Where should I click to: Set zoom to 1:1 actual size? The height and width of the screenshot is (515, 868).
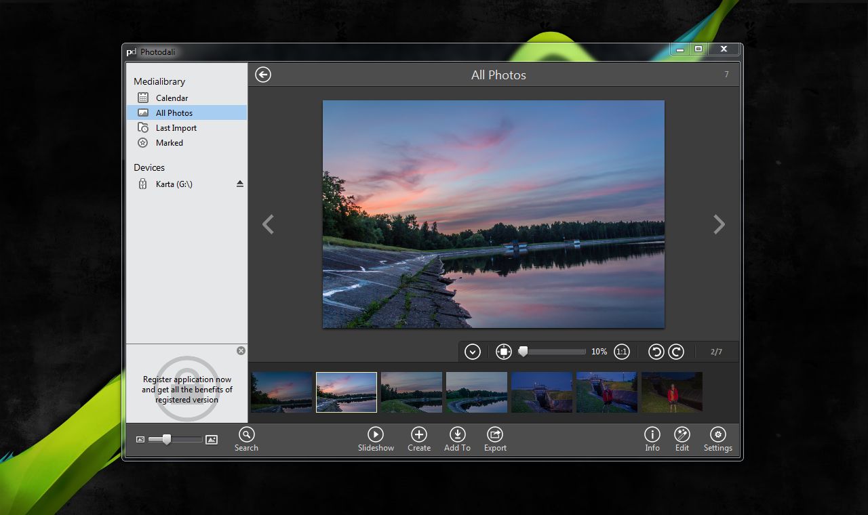click(x=621, y=352)
